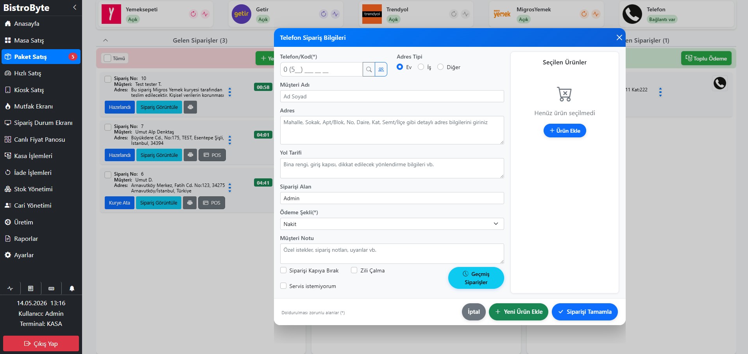Refresh Yemeksepeti with the circular arrow icon
748x354 pixels.
click(x=193, y=14)
